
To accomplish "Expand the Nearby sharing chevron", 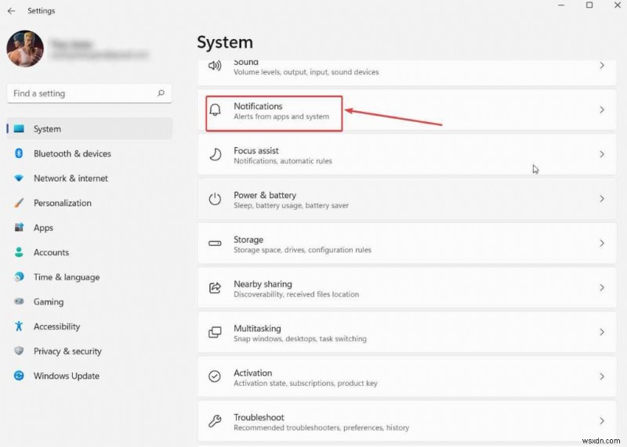I will 602,287.
